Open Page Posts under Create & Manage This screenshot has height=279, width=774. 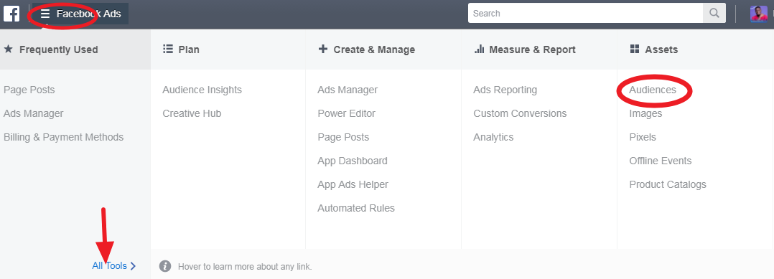tap(343, 137)
